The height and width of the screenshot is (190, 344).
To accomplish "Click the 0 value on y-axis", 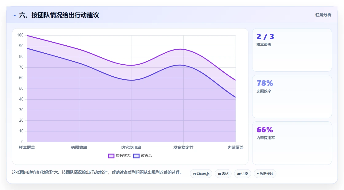I will 22,142.
